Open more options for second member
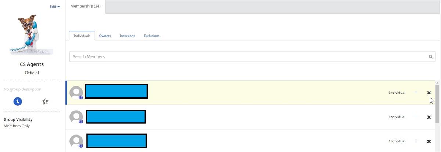Screen dimensions: 441x152 tap(416, 116)
